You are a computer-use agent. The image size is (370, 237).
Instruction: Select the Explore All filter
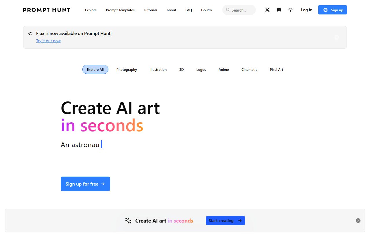click(95, 69)
